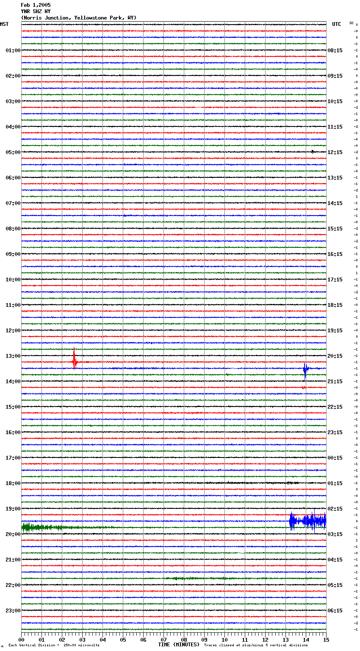This screenshot has height=651, width=360.
Task: Click the 14:15 UTC time label
Action: click(335, 203)
